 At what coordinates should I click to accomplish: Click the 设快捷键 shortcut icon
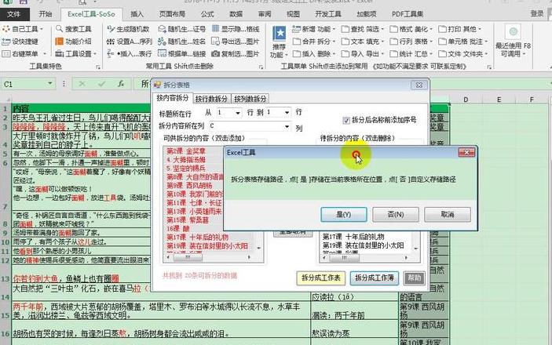point(6,42)
